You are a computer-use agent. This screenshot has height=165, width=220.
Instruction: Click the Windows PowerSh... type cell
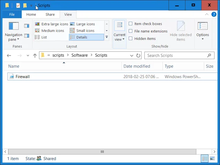183,77
